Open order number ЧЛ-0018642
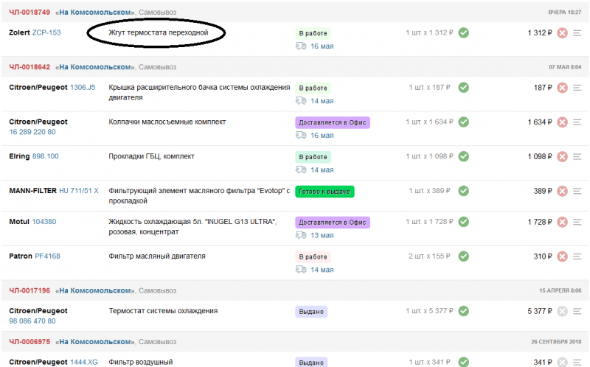 tap(29, 67)
